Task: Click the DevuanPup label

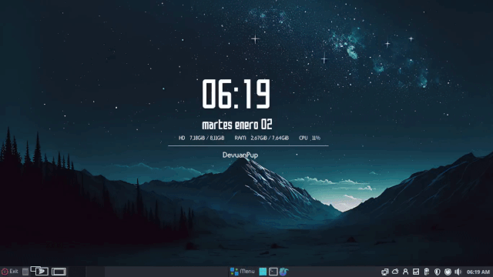Action: click(240, 155)
